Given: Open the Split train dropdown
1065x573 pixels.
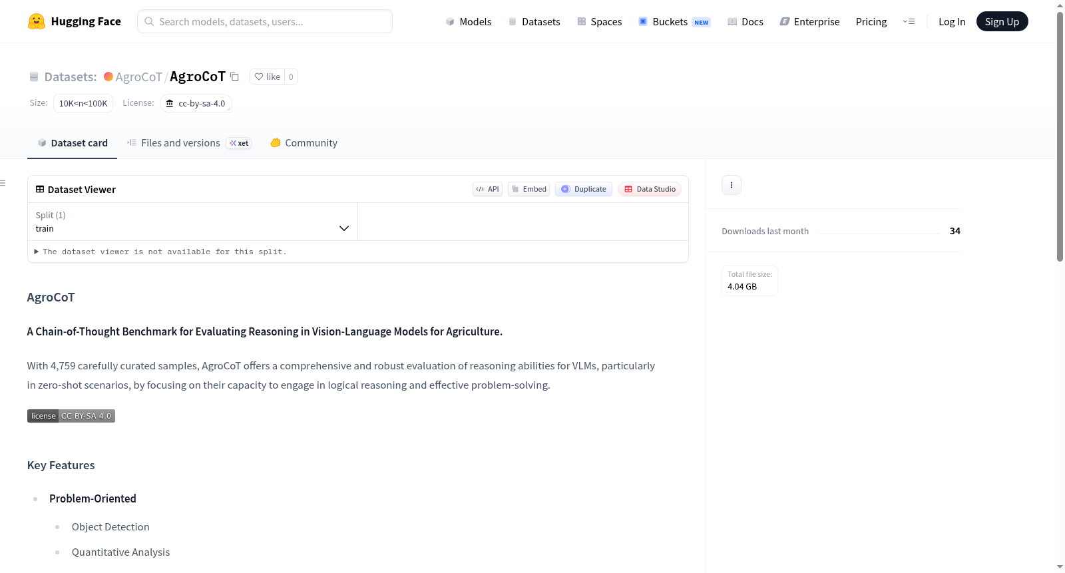Looking at the screenshot, I should (192, 222).
